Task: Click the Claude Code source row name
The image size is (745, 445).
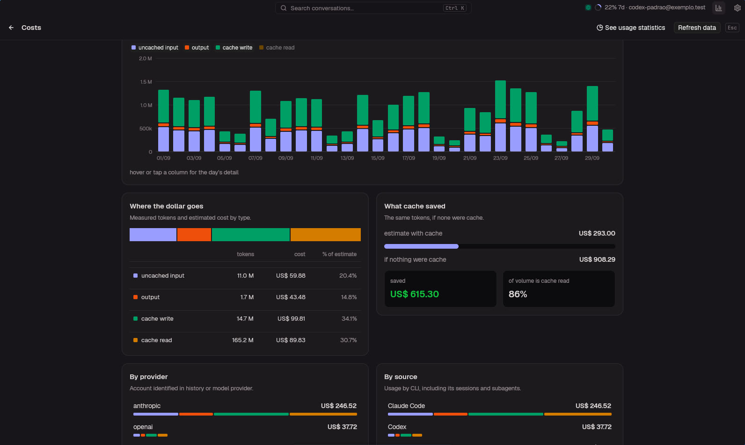Action: [406, 406]
